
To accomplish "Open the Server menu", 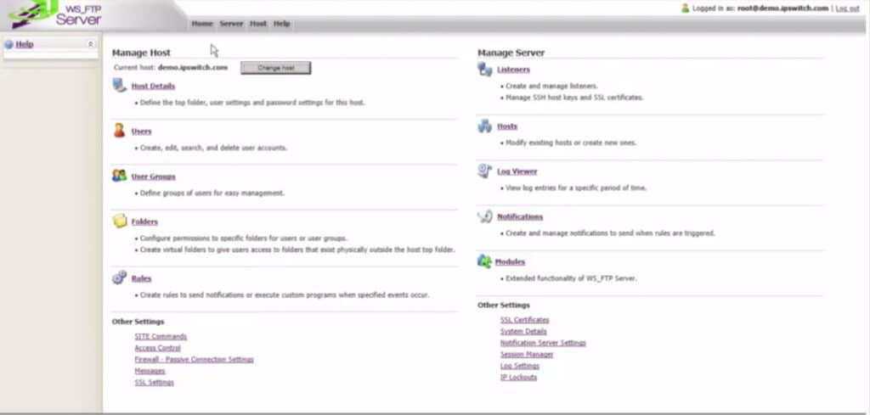I will click(x=231, y=24).
